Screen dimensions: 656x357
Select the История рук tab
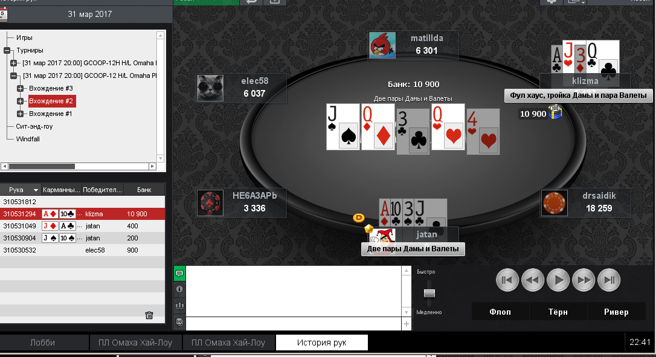tap(322, 343)
